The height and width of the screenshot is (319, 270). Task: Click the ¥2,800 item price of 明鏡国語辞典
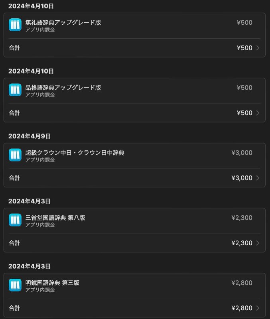pyautogui.click(x=242, y=283)
